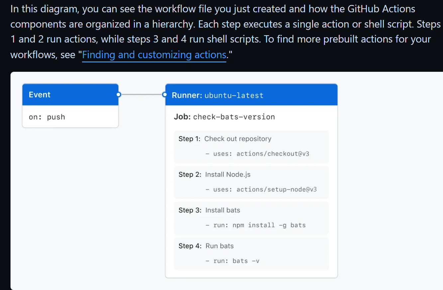Screen dimensions: 443x290
Task: Select "Step 2: Install Node.js" title
Action: 214,174
